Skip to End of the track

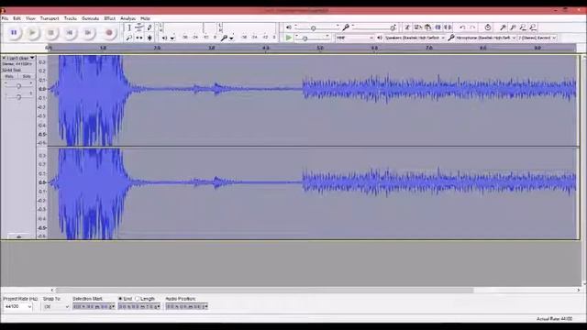[88, 33]
